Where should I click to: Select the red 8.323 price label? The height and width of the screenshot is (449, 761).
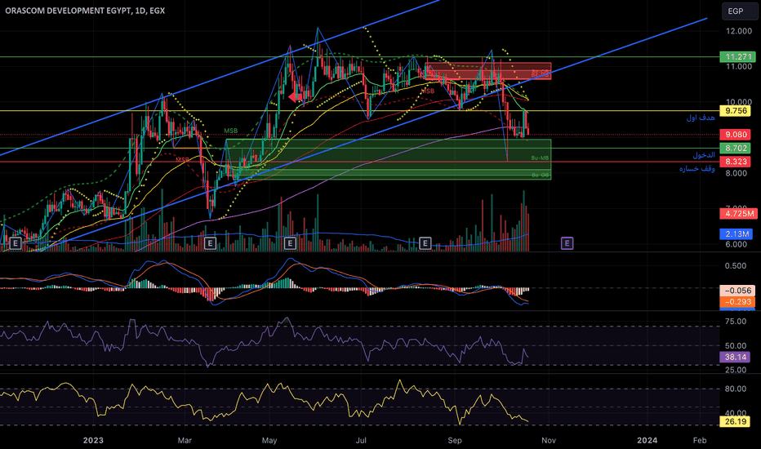(x=735, y=162)
